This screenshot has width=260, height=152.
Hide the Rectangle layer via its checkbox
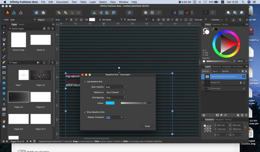[244, 88]
